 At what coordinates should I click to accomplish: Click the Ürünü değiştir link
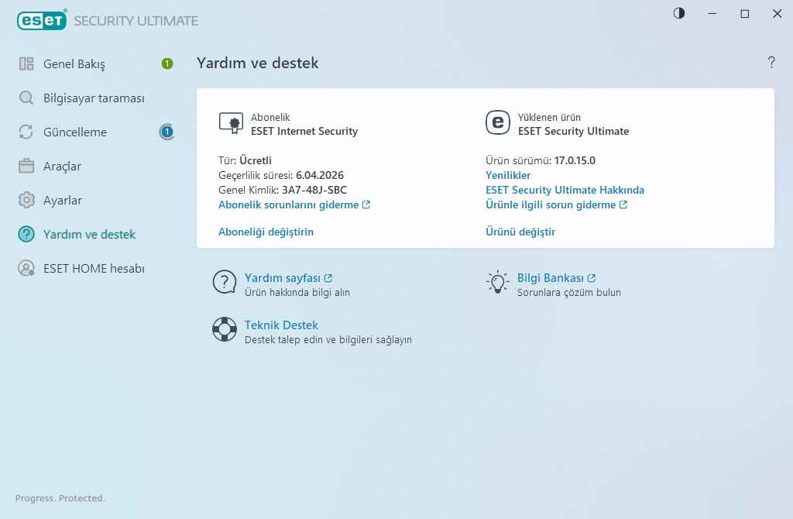(520, 232)
